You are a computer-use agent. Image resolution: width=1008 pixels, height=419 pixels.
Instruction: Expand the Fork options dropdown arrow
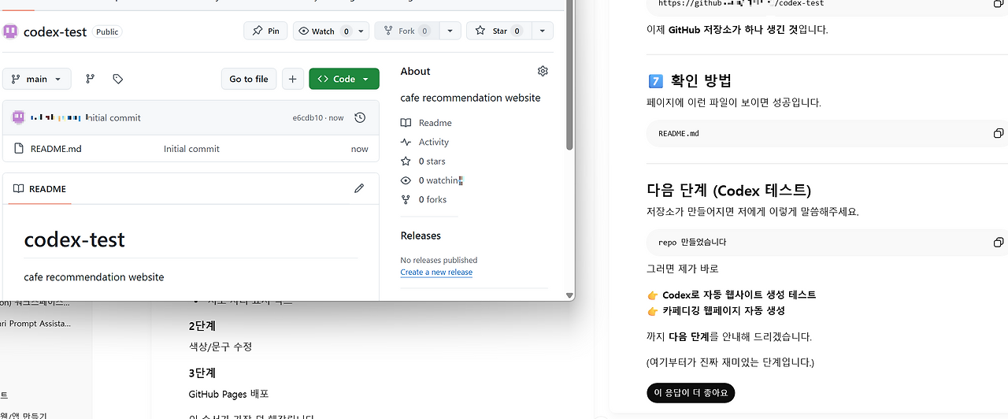[450, 31]
